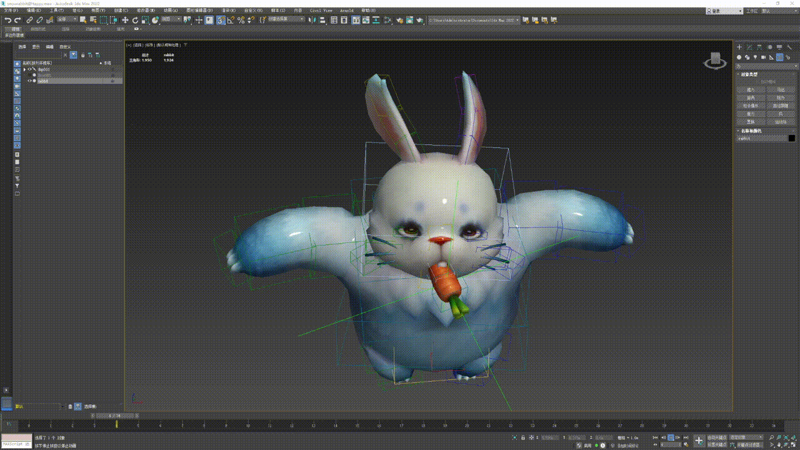Screen dimensions: 800x450
Task: Select the Link tool icon
Action: [x=29, y=20]
